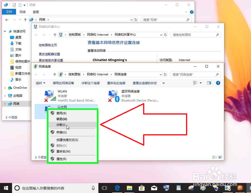This screenshot has width=251, height=193.
Task: Click the refresh icon in address bar
Action: (x=165, y=74)
